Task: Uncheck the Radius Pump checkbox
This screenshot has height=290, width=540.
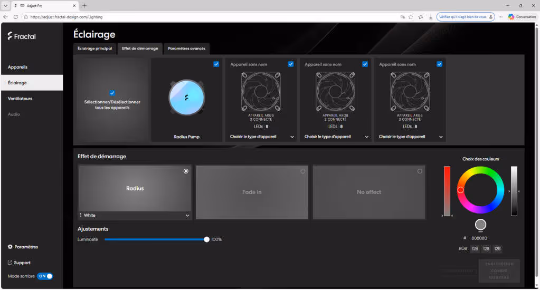Action: coord(216,64)
